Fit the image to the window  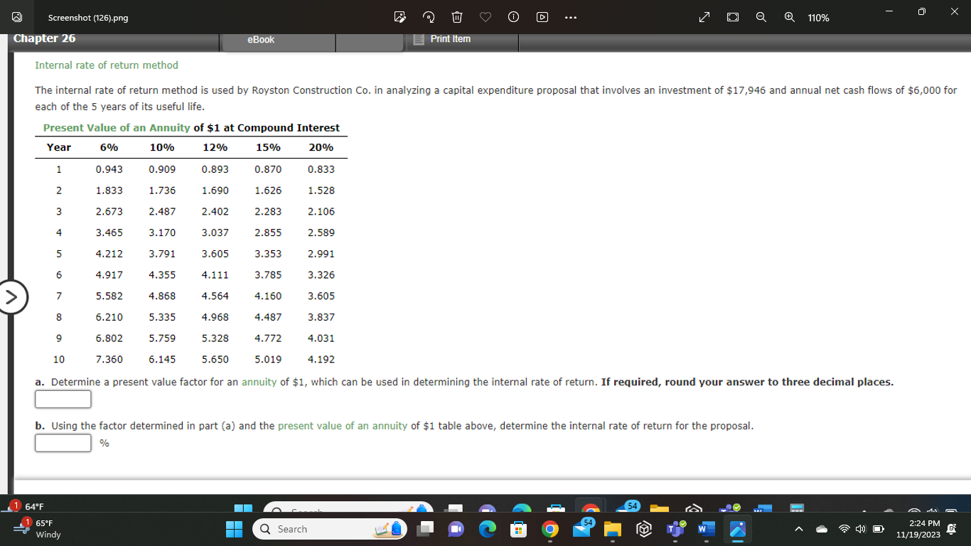coord(733,17)
